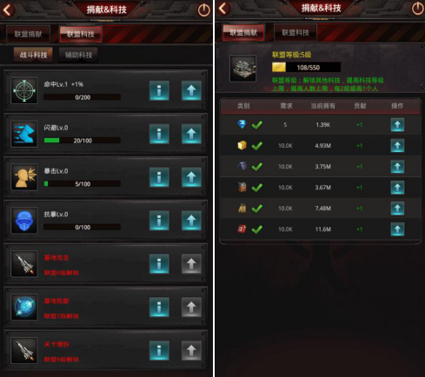Click green checkmark in ammo row
425x377 pixels.
click(257, 208)
